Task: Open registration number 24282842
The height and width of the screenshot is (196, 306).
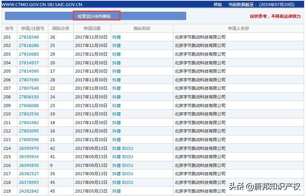Action: tap(29, 191)
